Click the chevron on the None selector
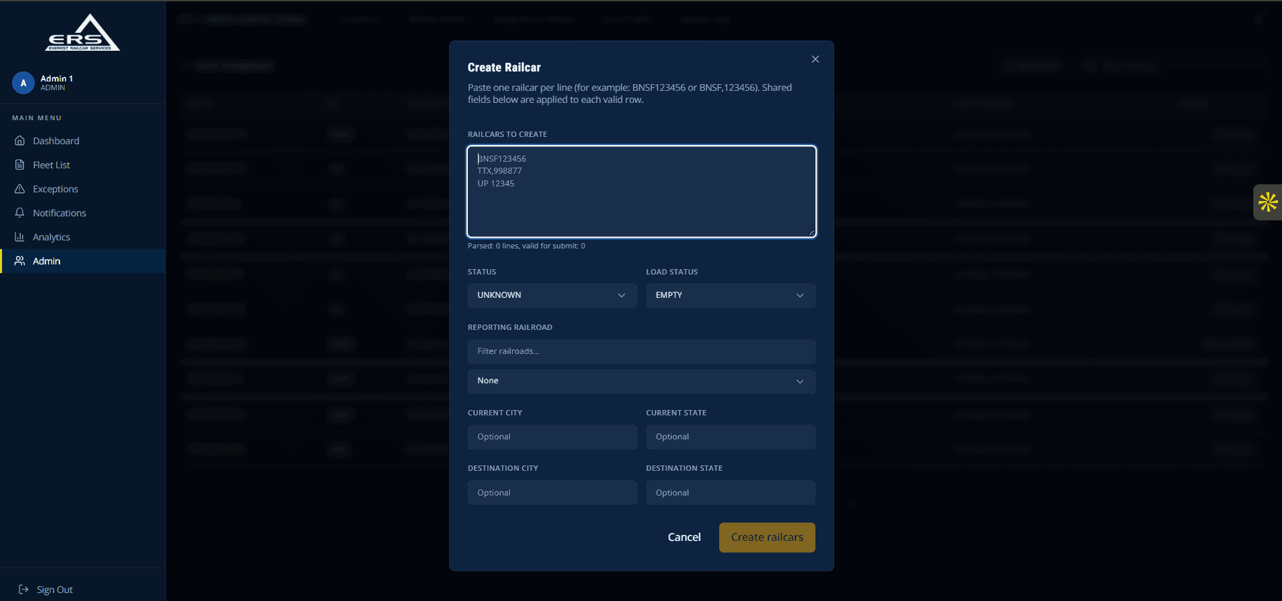 (800, 381)
